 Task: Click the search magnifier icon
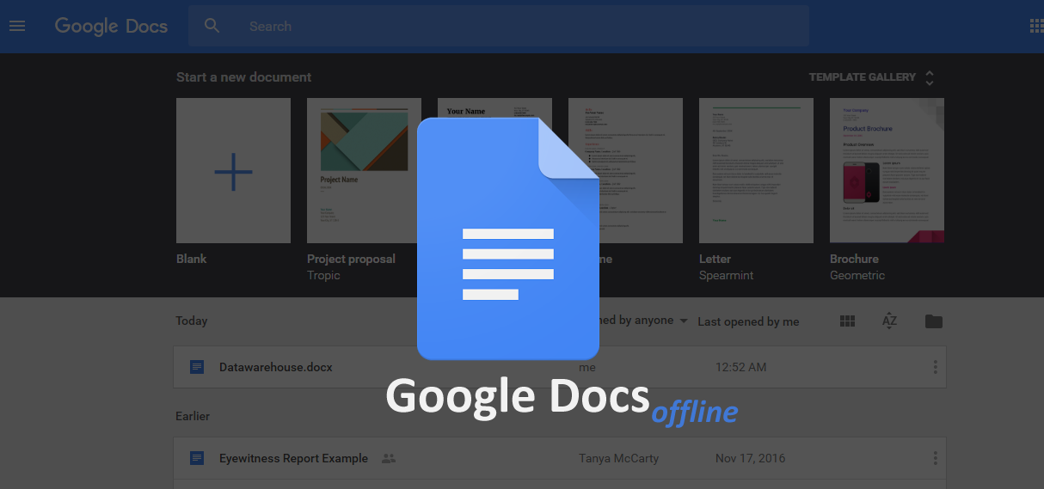click(x=212, y=26)
